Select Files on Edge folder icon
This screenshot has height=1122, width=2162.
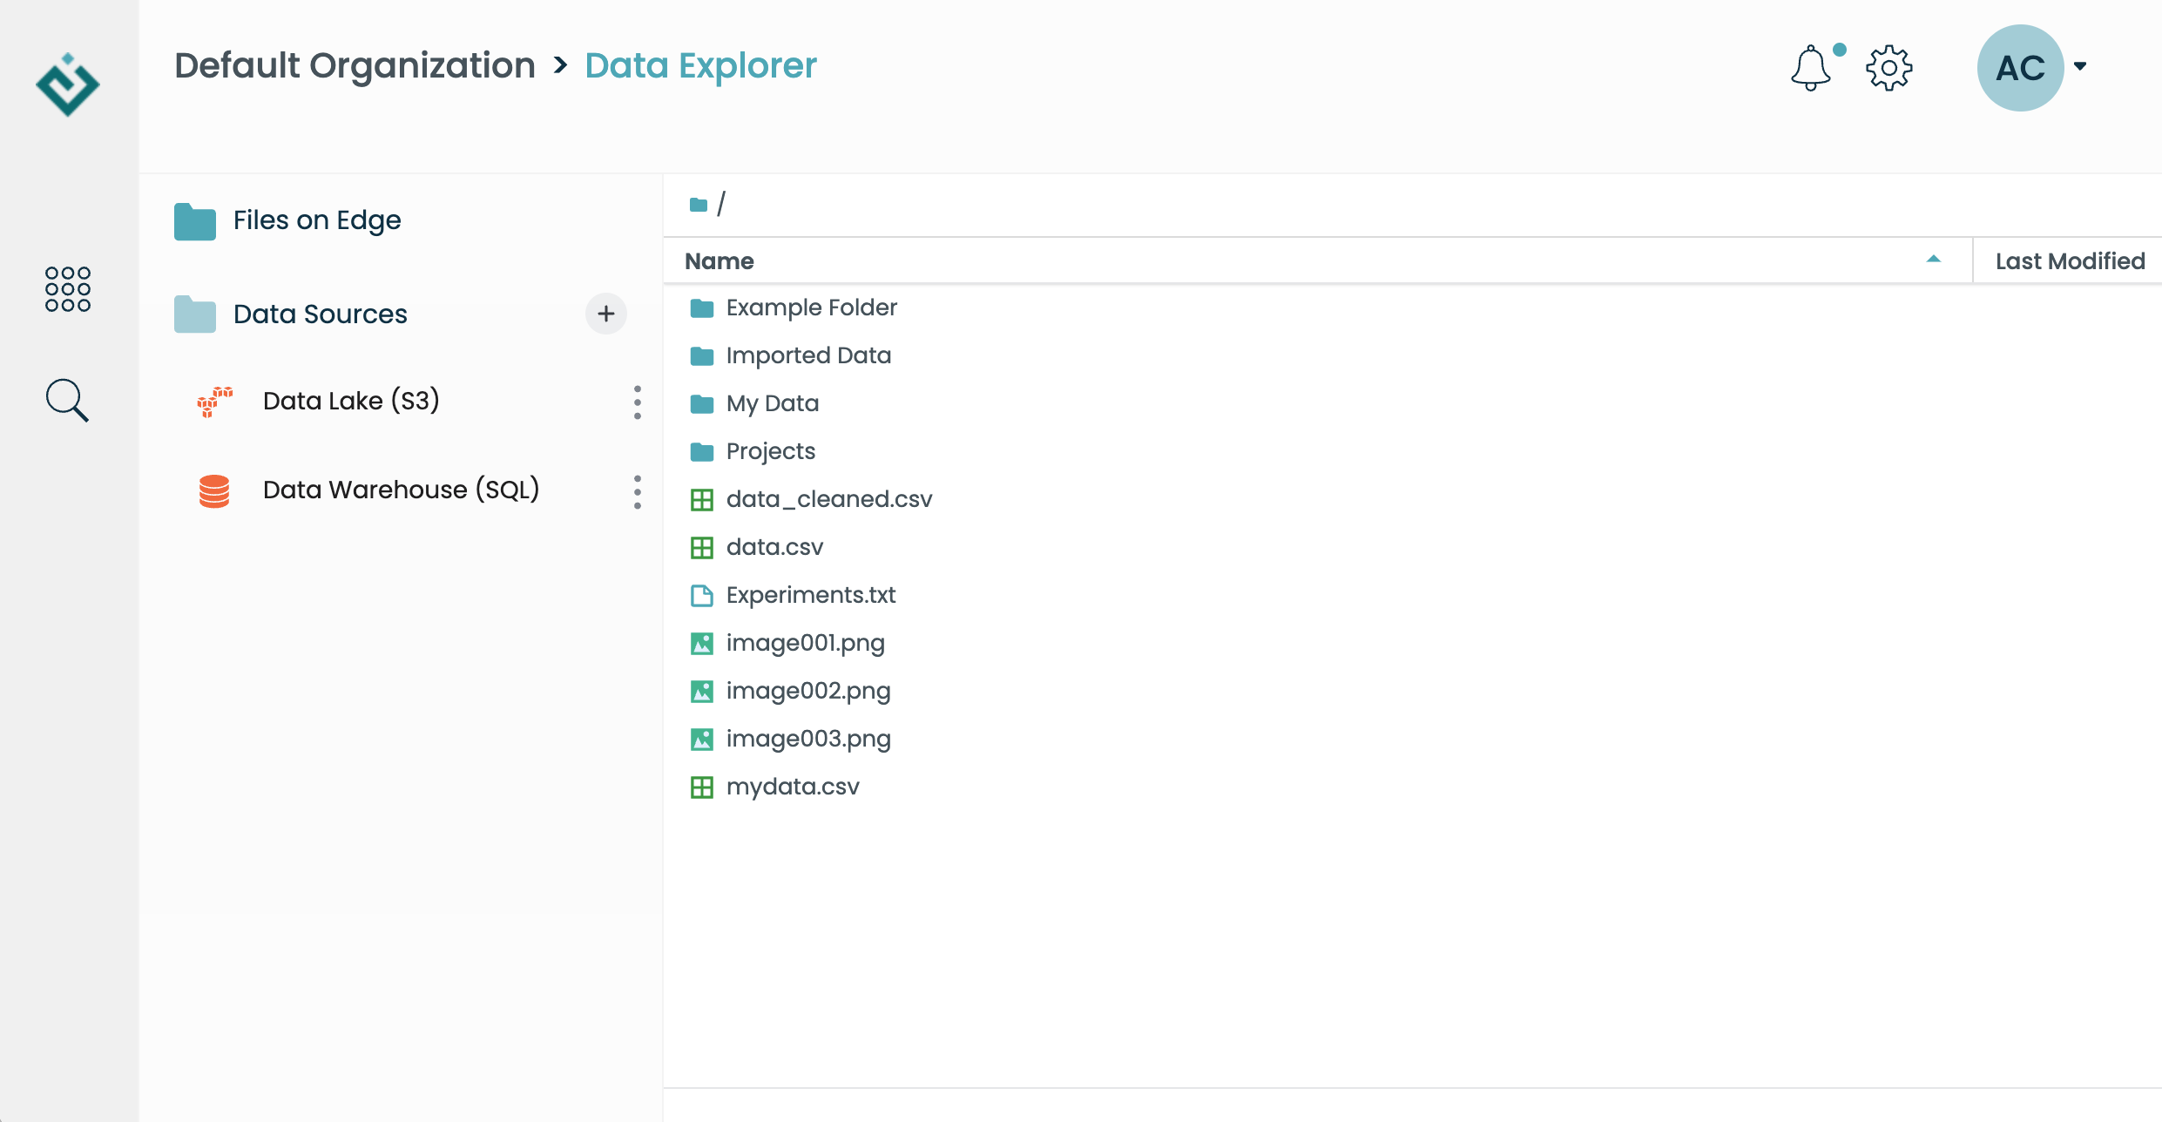pyautogui.click(x=195, y=221)
